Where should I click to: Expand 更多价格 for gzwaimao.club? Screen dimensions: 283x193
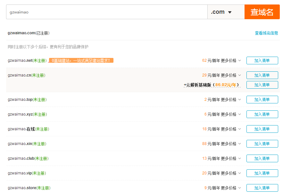231,158
